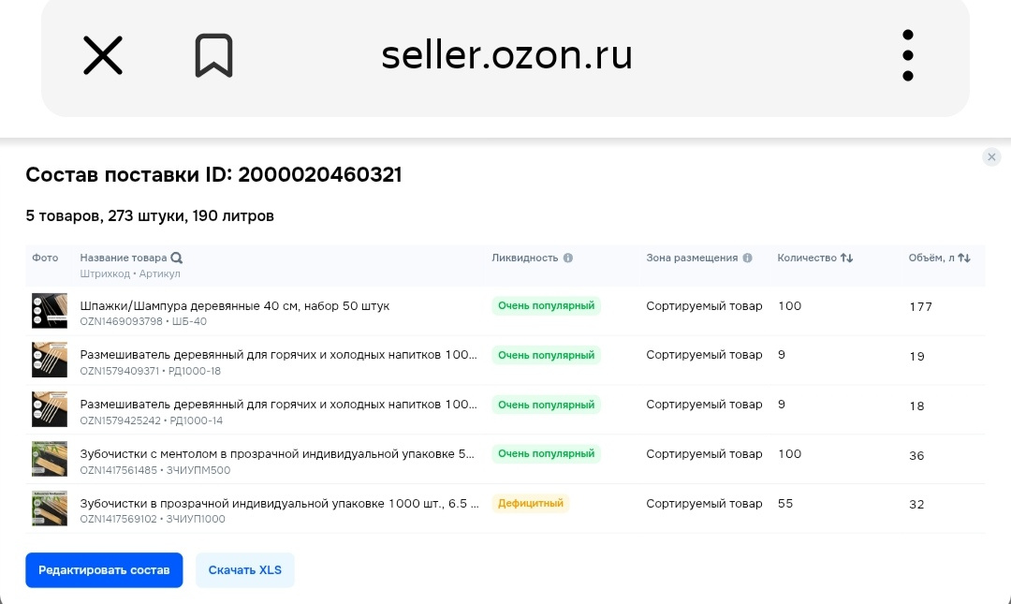Click the search icon beside Название товара

(177, 258)
